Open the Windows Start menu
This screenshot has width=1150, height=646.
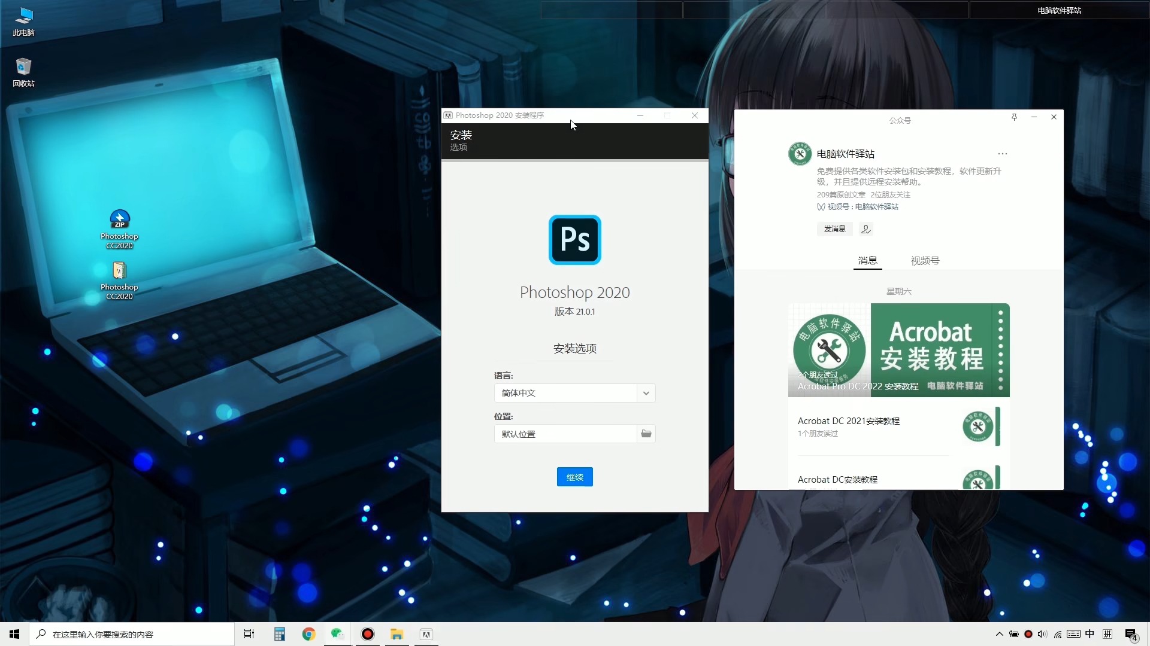coord(14,634)
